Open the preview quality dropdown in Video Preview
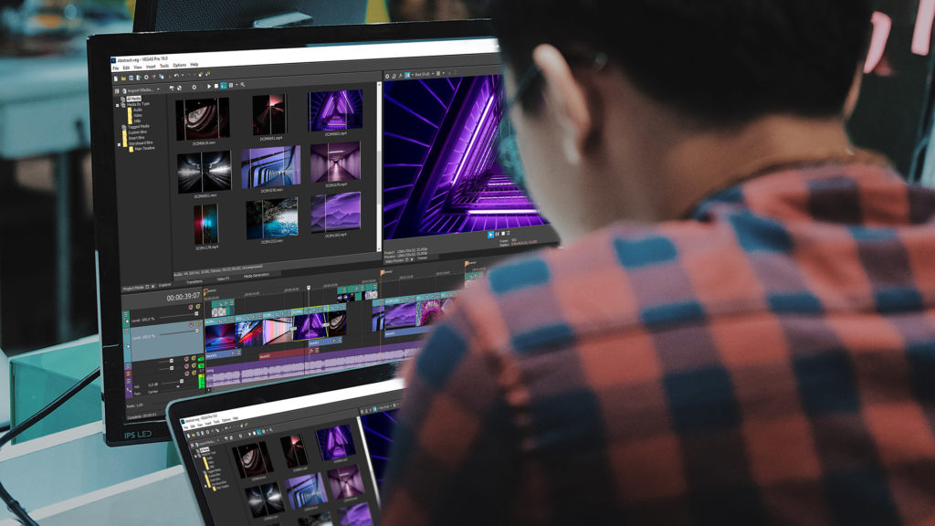The width and height of the screenshot is (935, 526). [x=433, y=75]
